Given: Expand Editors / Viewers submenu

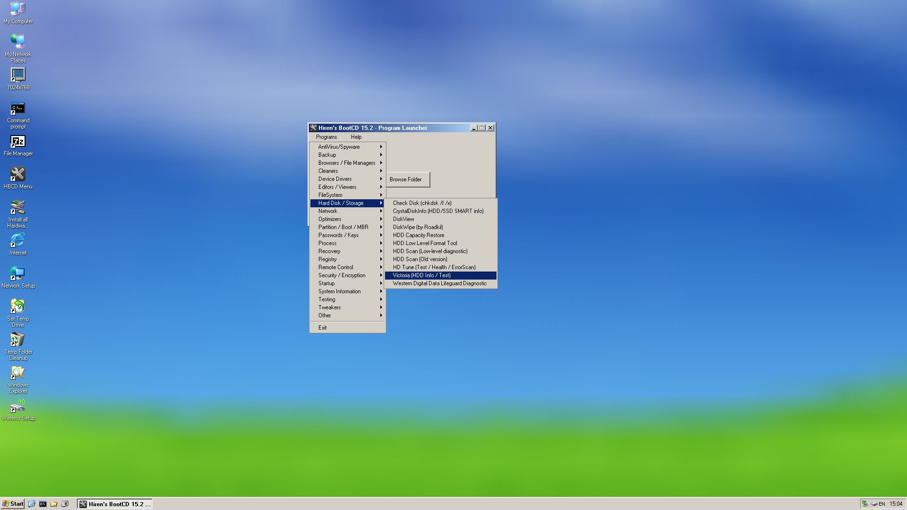Looking at the screenshot, I should [x=348, y=187].
